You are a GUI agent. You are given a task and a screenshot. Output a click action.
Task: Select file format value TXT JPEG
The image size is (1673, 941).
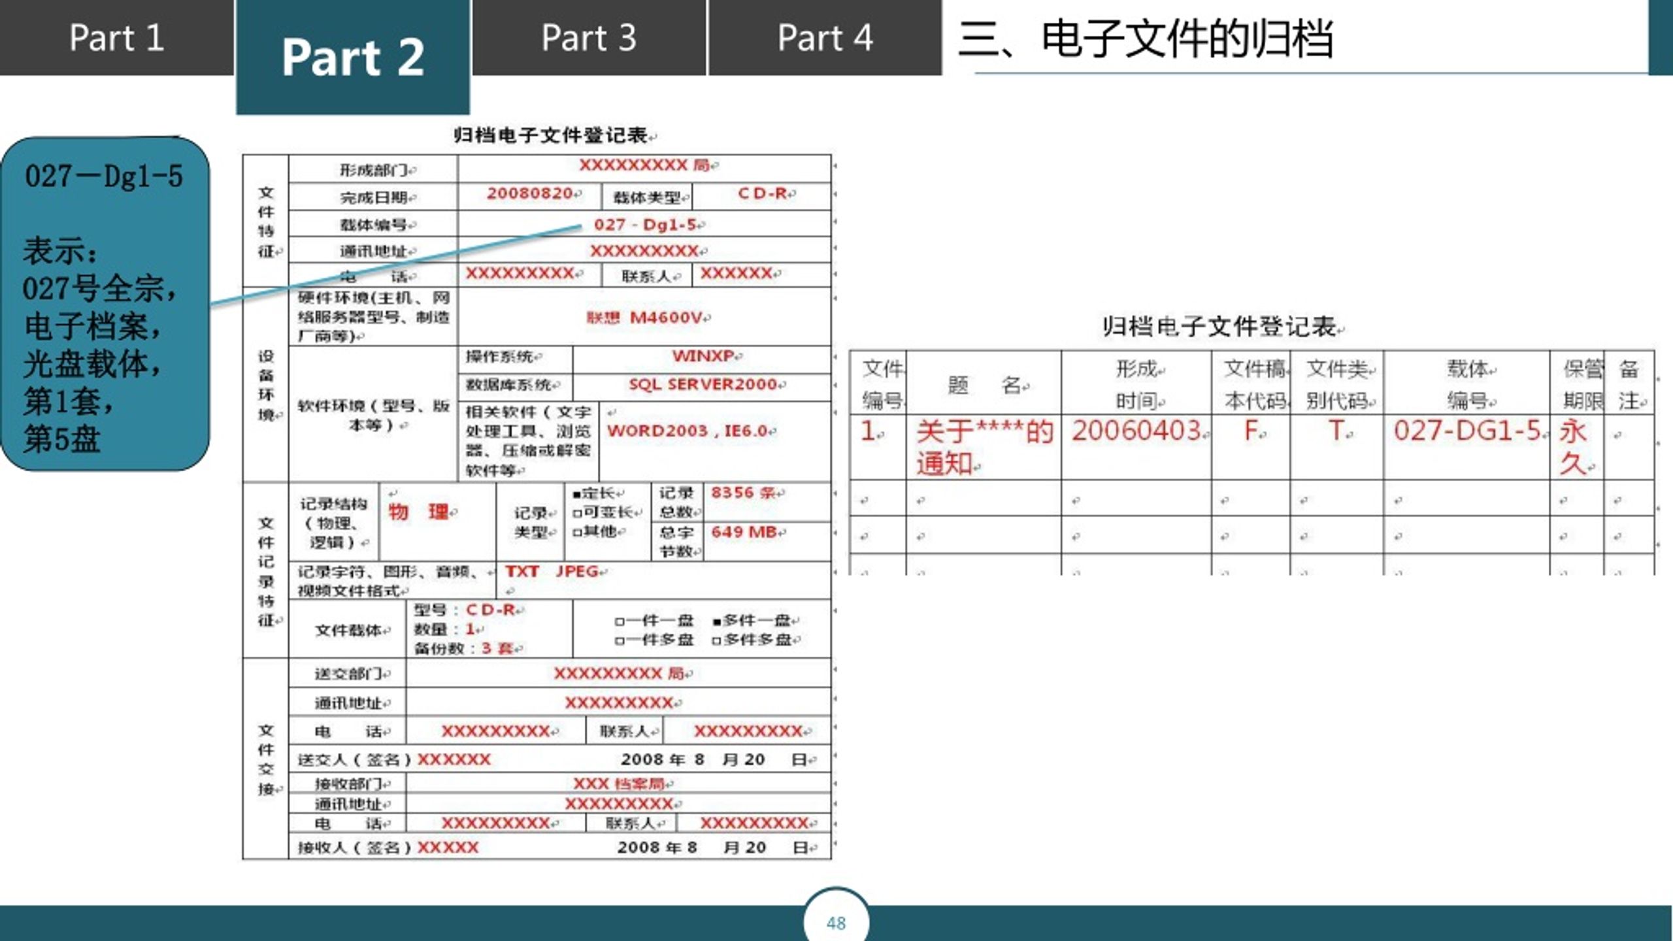552,572
